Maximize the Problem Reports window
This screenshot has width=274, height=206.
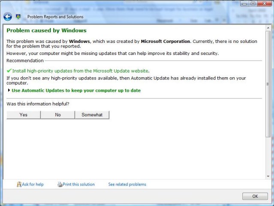point(253,3)
